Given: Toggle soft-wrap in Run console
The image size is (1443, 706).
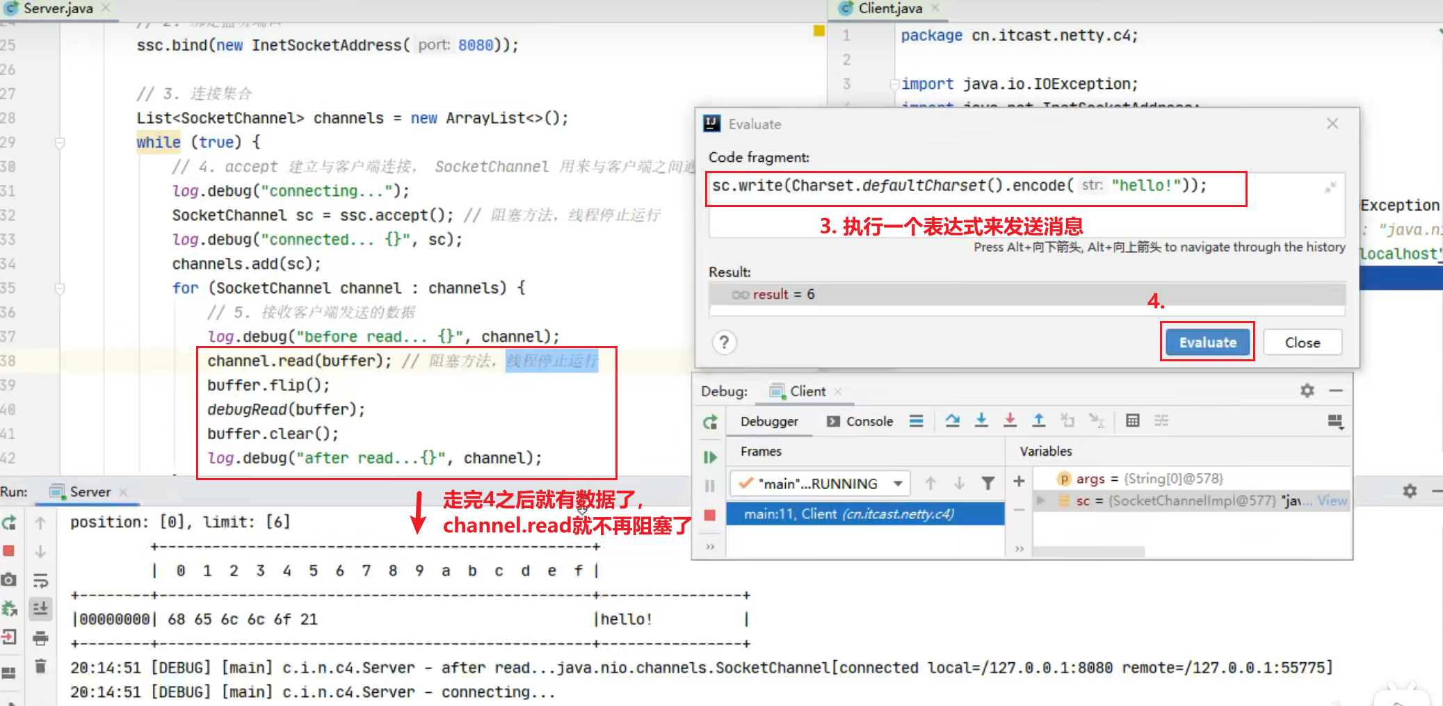Looking at the screenshot, I should [40, 580].
